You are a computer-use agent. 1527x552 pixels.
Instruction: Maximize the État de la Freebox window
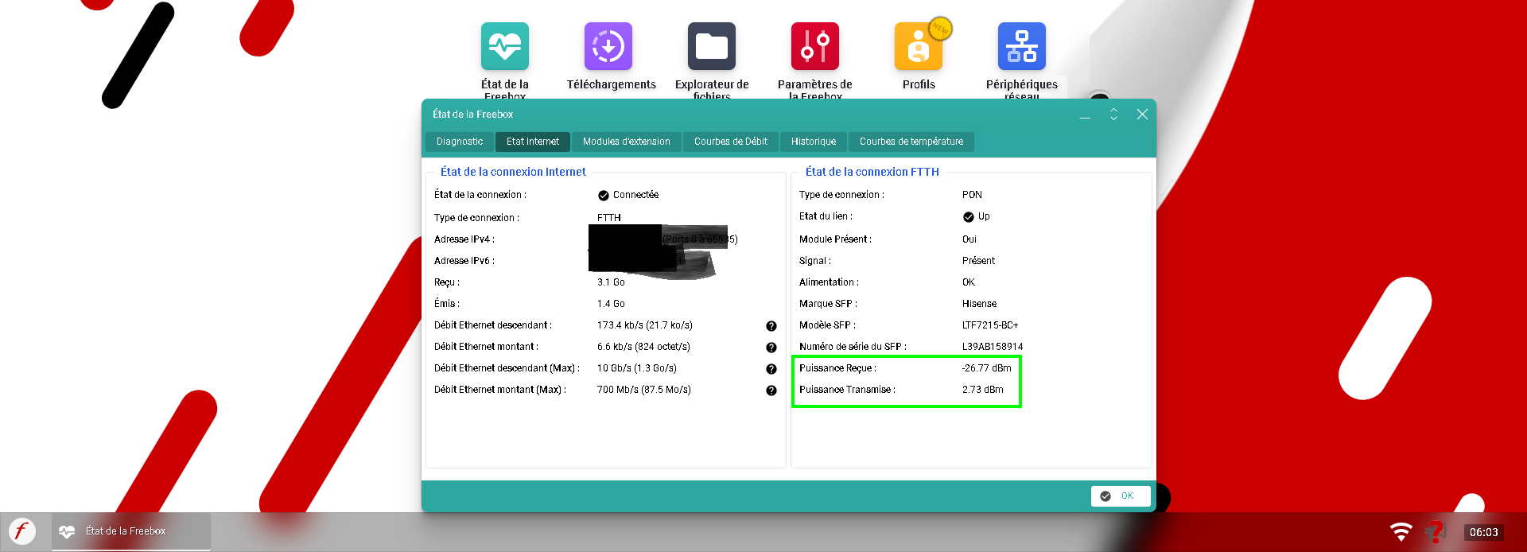(x=1113, y=115)
